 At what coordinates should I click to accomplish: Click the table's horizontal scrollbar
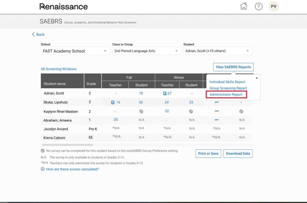(67, 145)
